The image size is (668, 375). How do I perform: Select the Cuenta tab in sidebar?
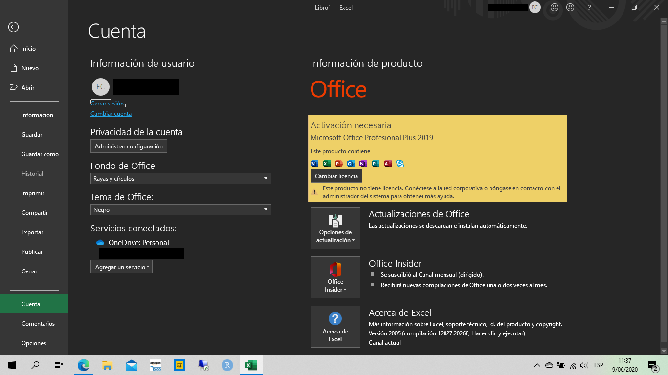[x=34, y=304]
